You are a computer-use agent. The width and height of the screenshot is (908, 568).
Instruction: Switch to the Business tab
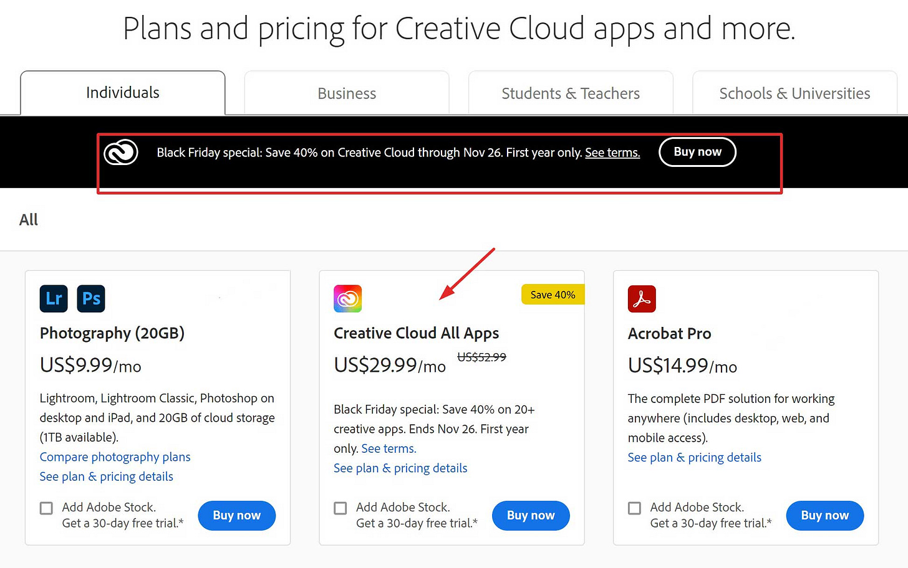pos(347,93)
